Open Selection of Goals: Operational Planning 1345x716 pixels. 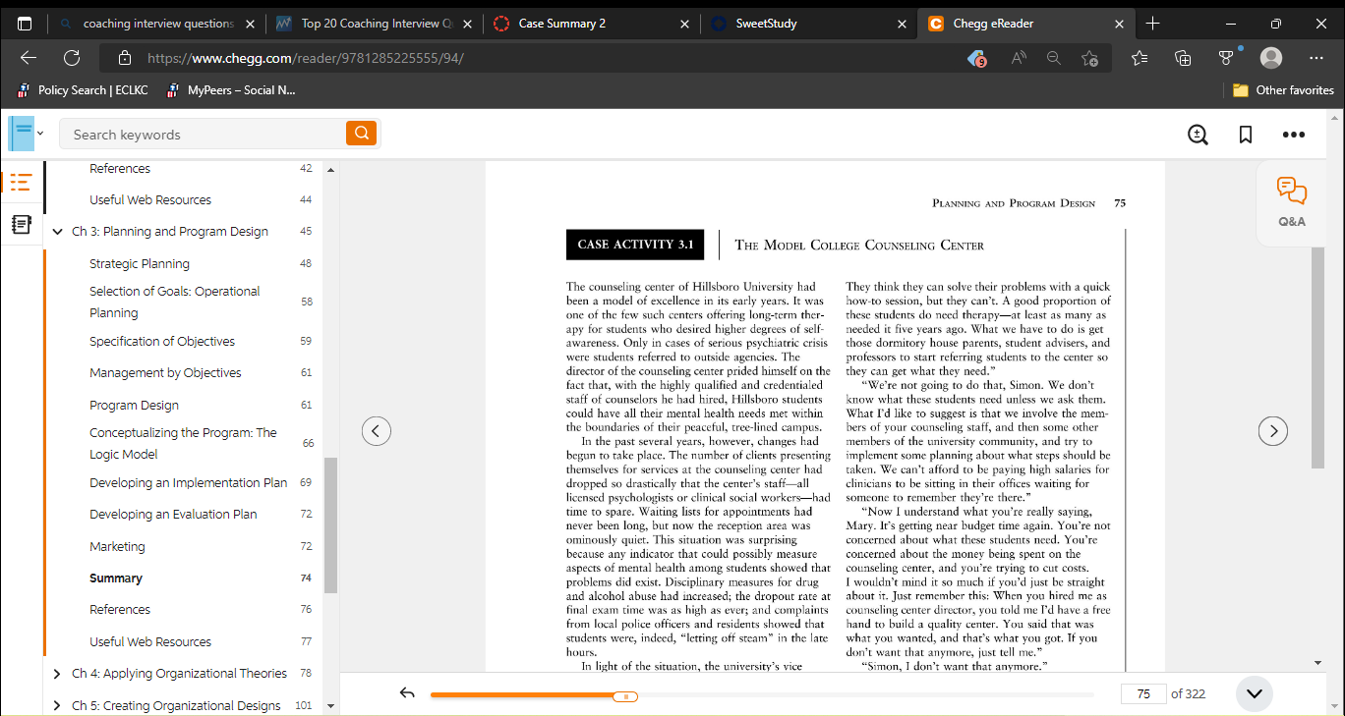click(x=175, y=302)
